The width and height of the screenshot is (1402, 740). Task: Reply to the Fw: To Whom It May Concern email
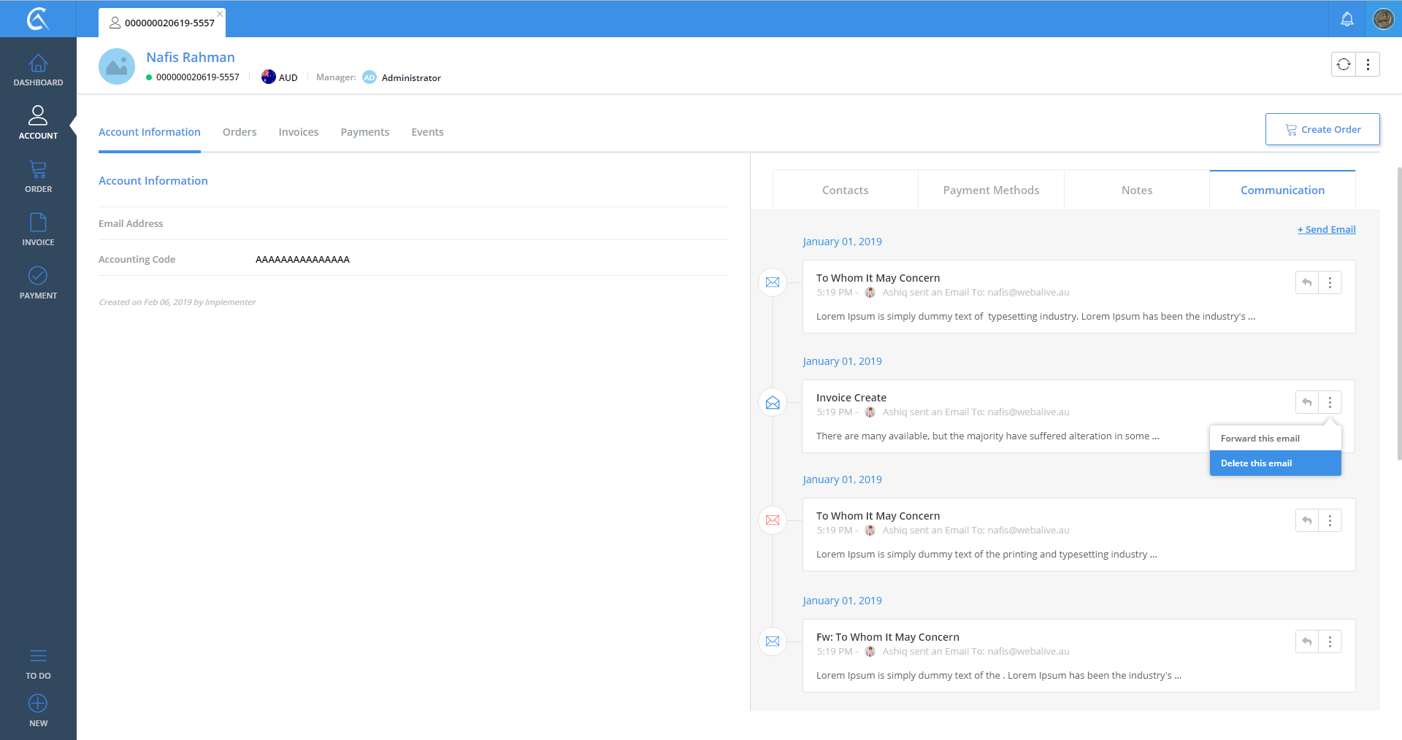(x=1307, y=641)
